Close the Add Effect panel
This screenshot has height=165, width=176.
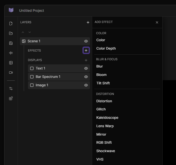pyautogui.click(x=157, y=22)
